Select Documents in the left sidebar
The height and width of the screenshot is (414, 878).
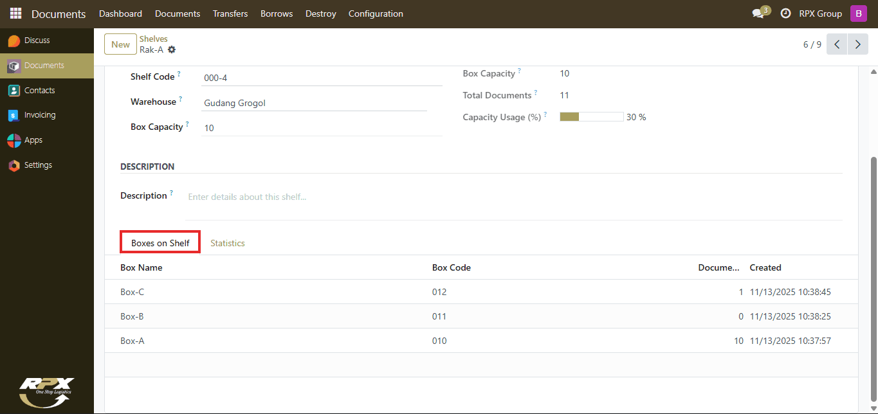pos(47,66)
